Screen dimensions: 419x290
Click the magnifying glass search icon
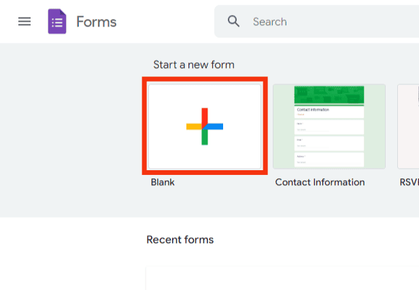click(233, 21)
